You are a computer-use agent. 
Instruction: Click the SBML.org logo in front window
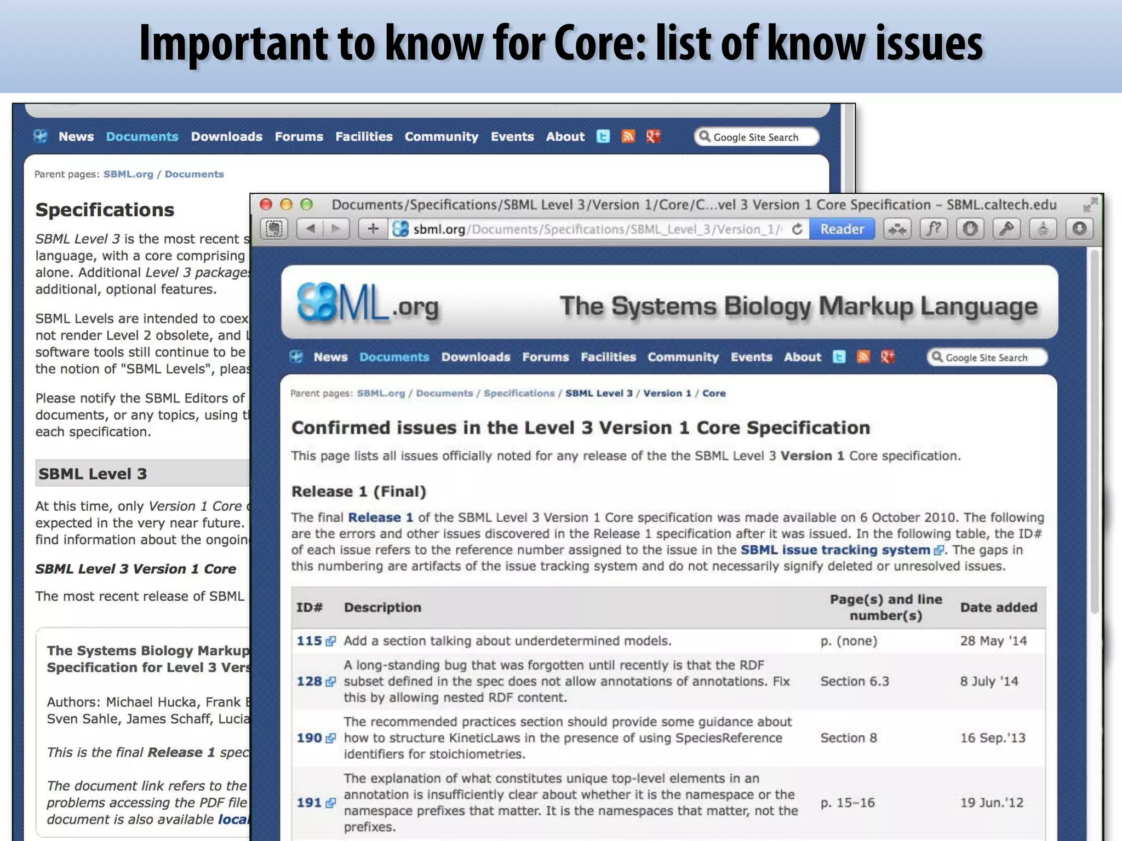pyautogui.click(x=368, y=303)
